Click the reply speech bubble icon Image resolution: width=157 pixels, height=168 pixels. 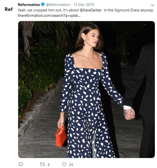21,164
